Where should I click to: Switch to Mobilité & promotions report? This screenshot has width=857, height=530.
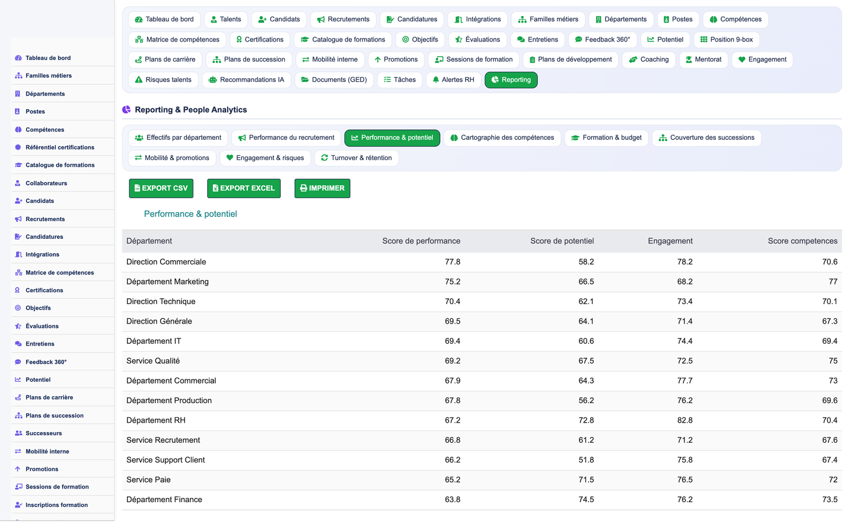[x=172, y=158]
